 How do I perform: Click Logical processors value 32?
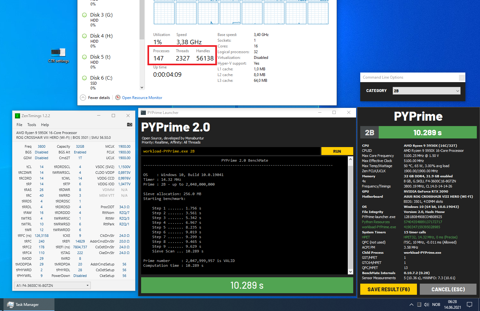[256, 52]
